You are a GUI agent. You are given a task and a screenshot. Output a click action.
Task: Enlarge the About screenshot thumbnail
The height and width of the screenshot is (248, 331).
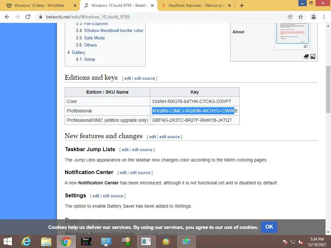pyautogui.click(x=292, y=33)
